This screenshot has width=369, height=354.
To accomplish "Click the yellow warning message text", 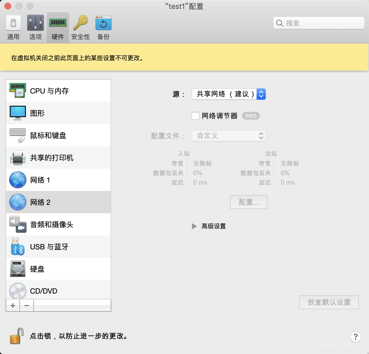I will coord(77,58).
